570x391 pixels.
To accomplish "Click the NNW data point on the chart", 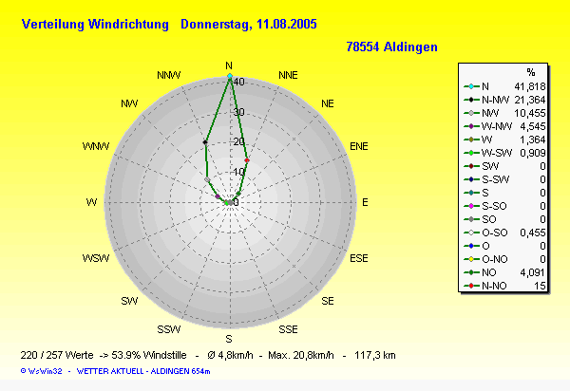I will coord(205,142).
